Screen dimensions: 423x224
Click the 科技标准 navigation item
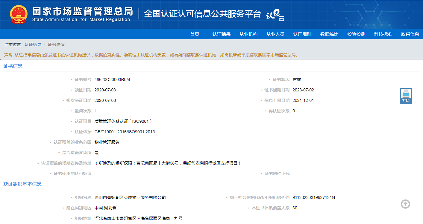point(383,34)
